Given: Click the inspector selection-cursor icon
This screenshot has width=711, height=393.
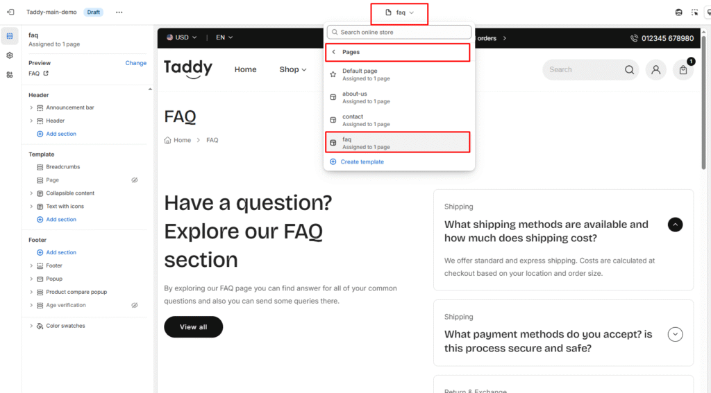Looking at the screenshot, I should point(695,12).
